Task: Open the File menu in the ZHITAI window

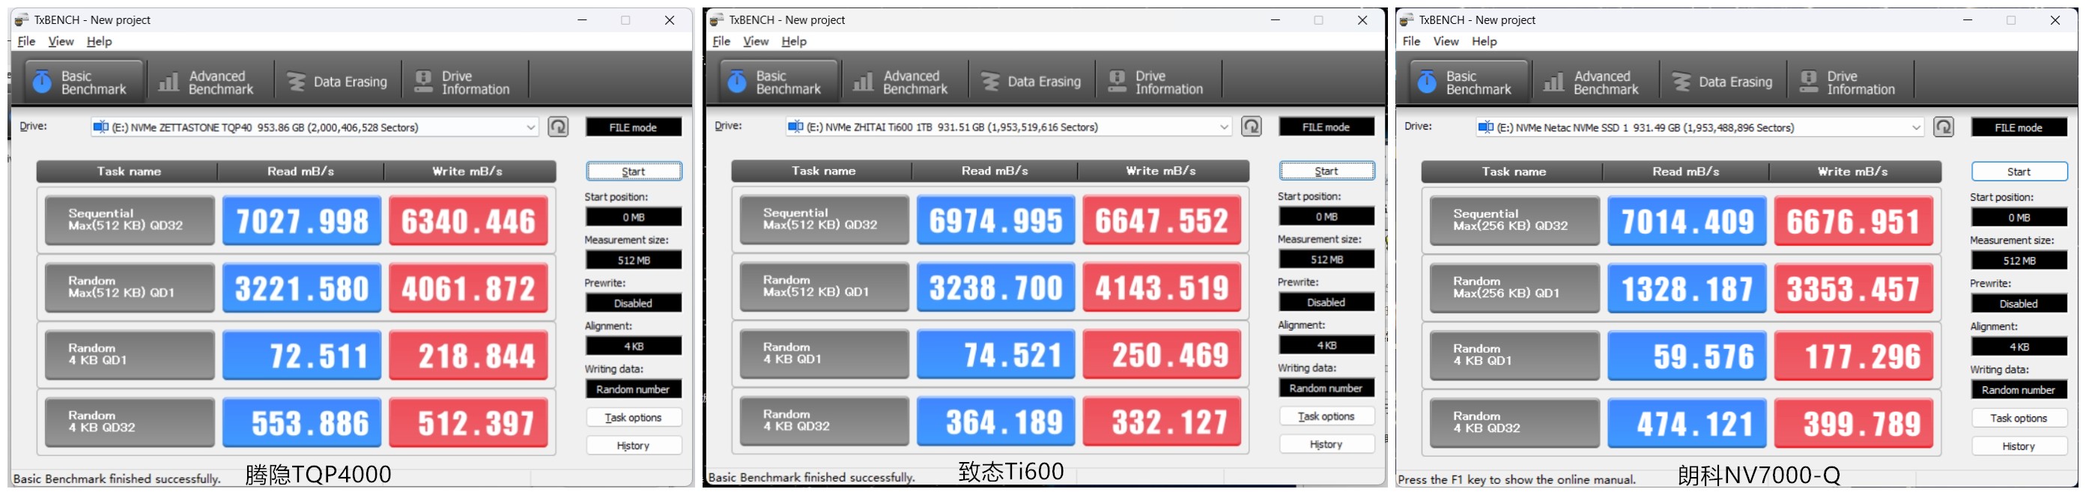Action: coord(721,41)
